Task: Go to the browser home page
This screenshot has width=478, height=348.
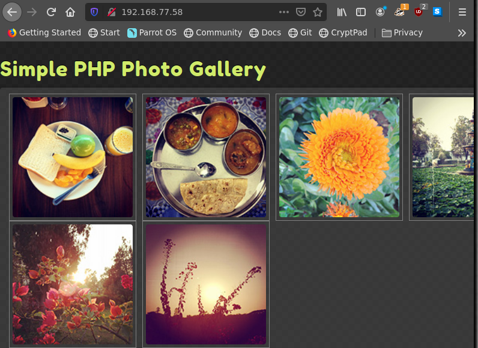Action: (x=70, y=12)
